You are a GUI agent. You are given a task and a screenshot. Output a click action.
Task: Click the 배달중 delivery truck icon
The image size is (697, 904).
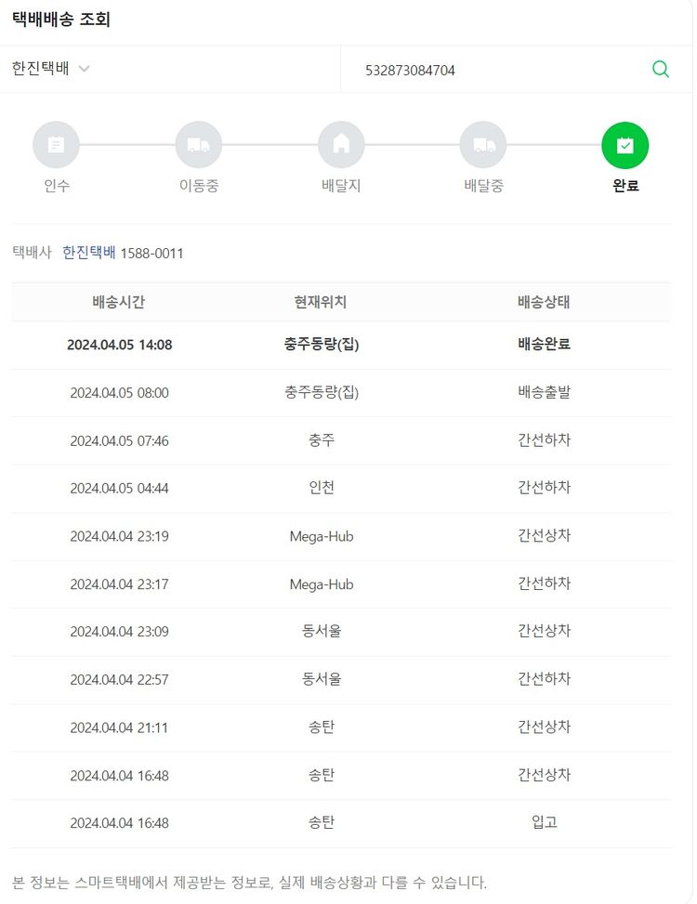click(483, 145)
